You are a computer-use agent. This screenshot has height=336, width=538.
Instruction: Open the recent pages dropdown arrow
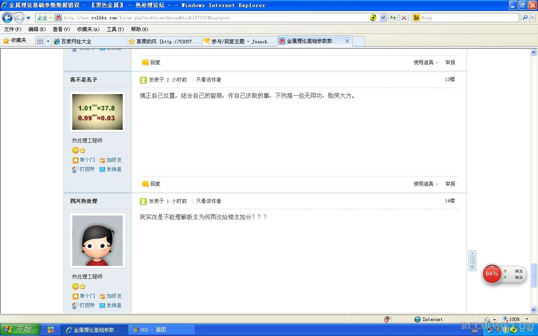click(28, 18)
